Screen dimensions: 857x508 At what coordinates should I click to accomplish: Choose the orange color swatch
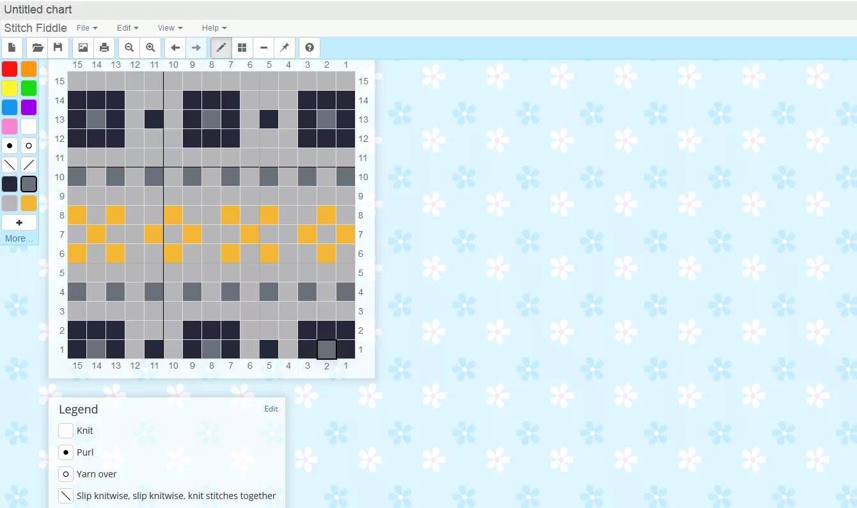(x=29, y=69)
